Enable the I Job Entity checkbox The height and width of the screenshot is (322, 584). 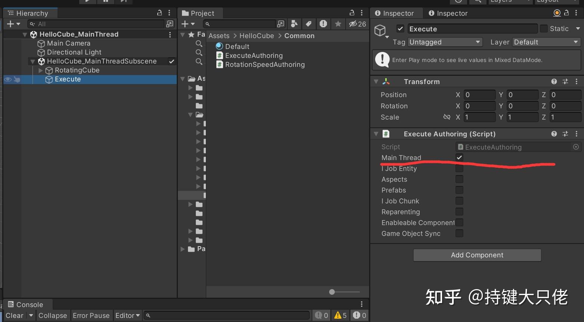click(x=459, y=168)
